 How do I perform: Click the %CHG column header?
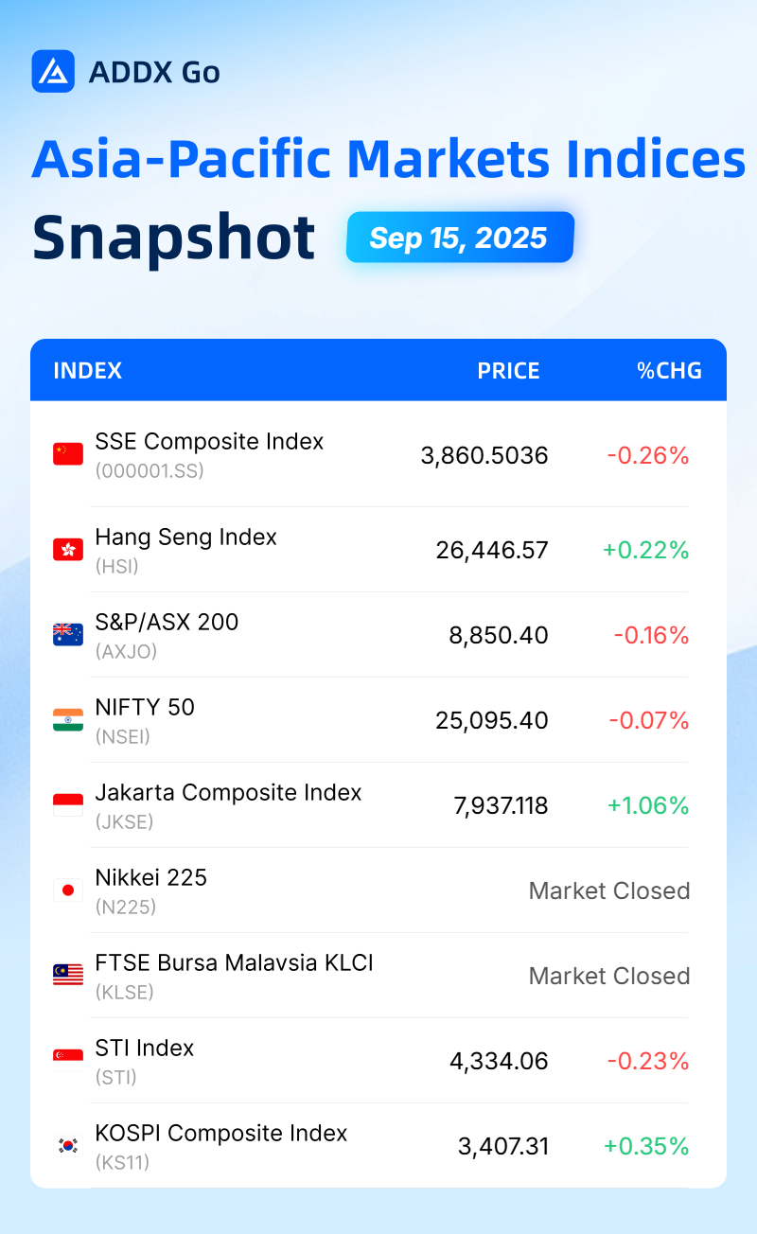(x=669, y=370)
